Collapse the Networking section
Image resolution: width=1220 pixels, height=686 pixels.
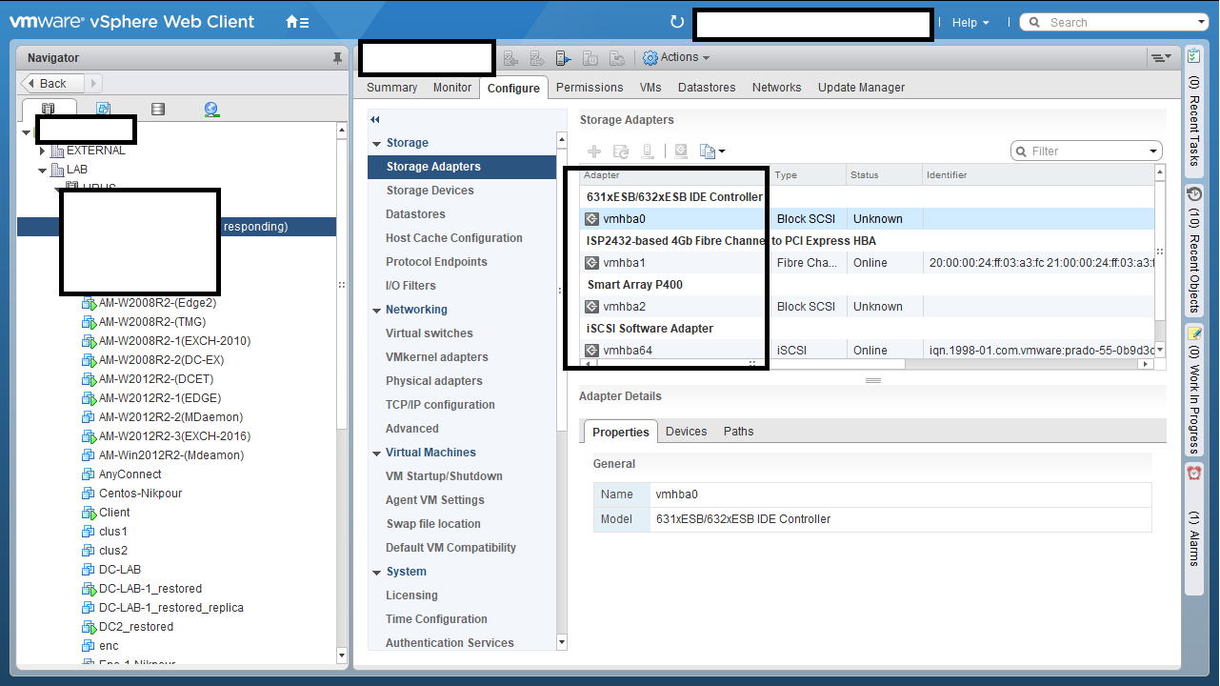click(377, 310)
